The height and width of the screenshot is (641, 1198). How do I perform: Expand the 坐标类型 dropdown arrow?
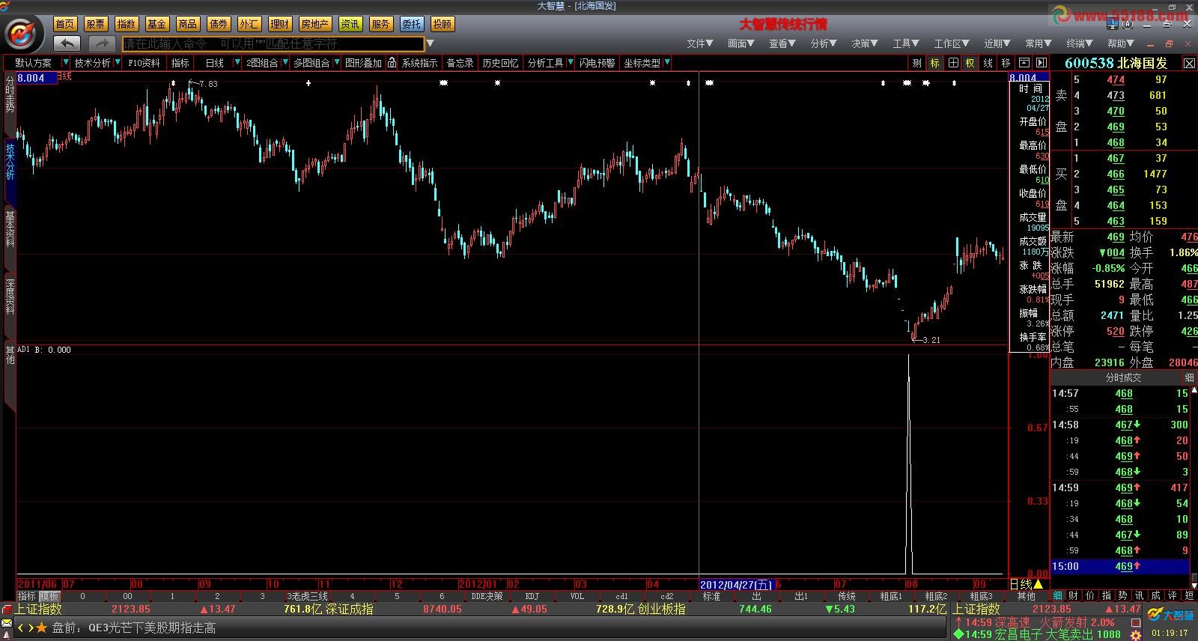pos(667,63)
